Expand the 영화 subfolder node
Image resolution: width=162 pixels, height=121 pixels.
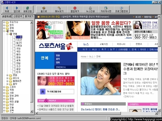(7, 75)
